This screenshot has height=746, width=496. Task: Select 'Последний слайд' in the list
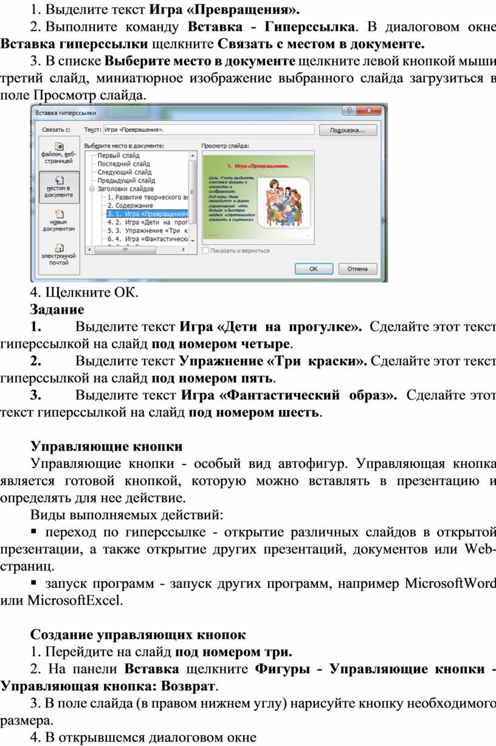(123, 164)
